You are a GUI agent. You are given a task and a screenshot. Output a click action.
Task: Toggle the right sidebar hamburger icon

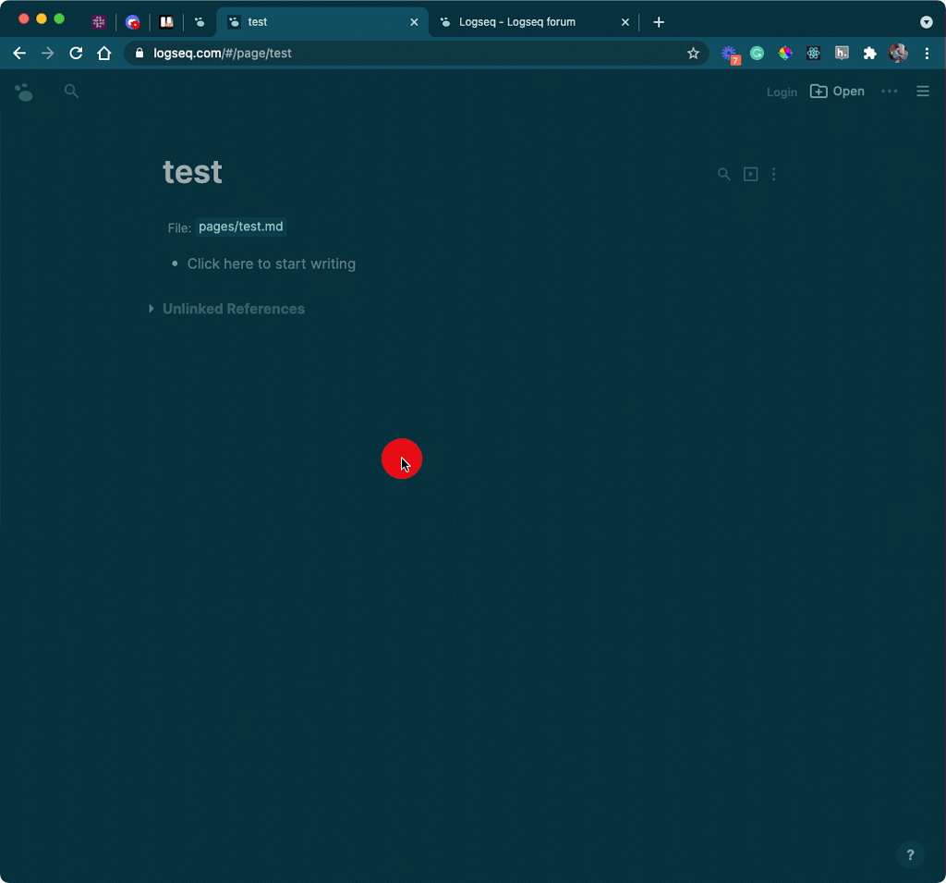coord(922,91)
